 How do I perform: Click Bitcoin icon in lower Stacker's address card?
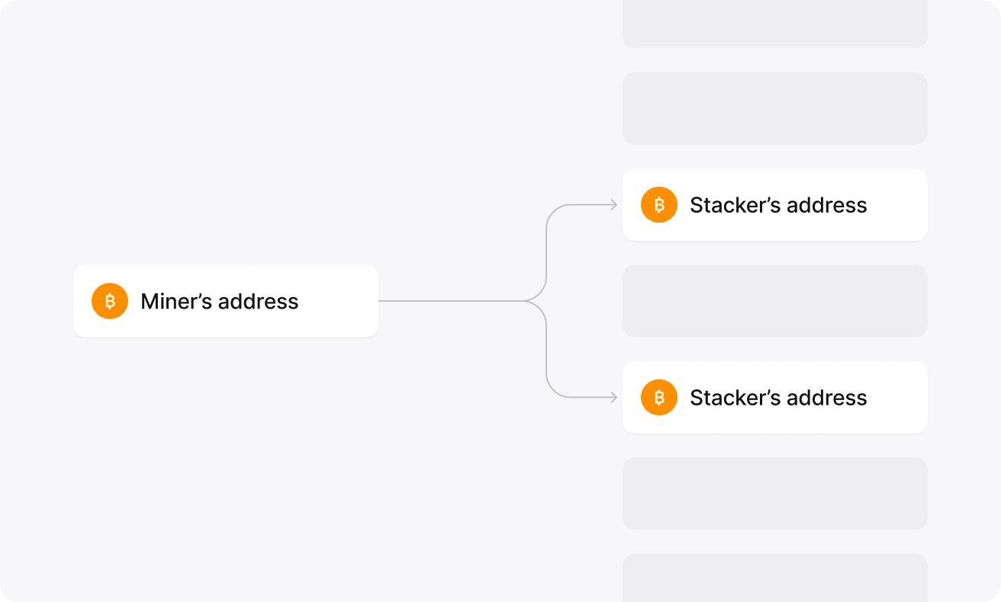tap(659, 398)
